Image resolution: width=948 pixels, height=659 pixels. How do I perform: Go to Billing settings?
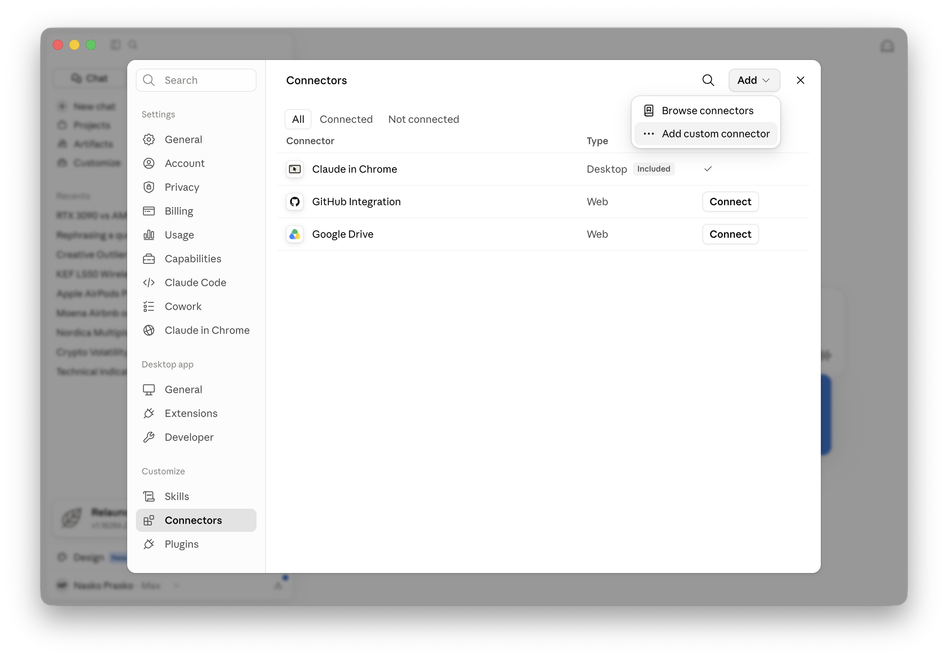[196, 211]
